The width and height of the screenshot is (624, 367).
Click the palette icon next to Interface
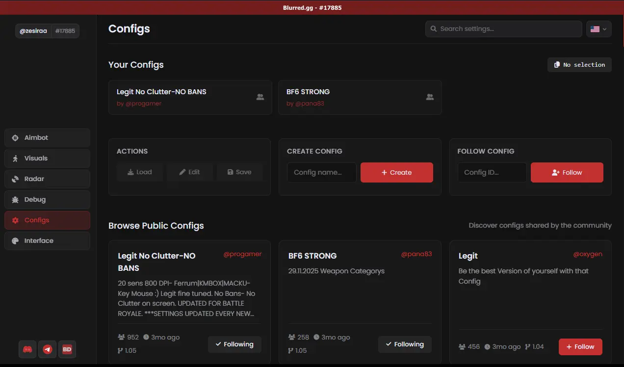(x=15, y=241)
